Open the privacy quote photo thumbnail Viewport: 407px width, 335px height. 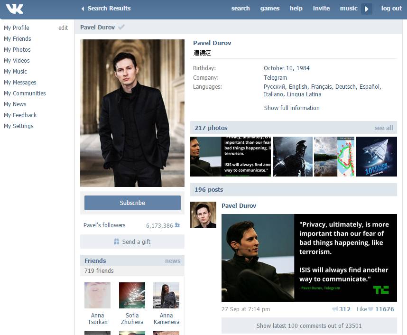click(231, 157)
